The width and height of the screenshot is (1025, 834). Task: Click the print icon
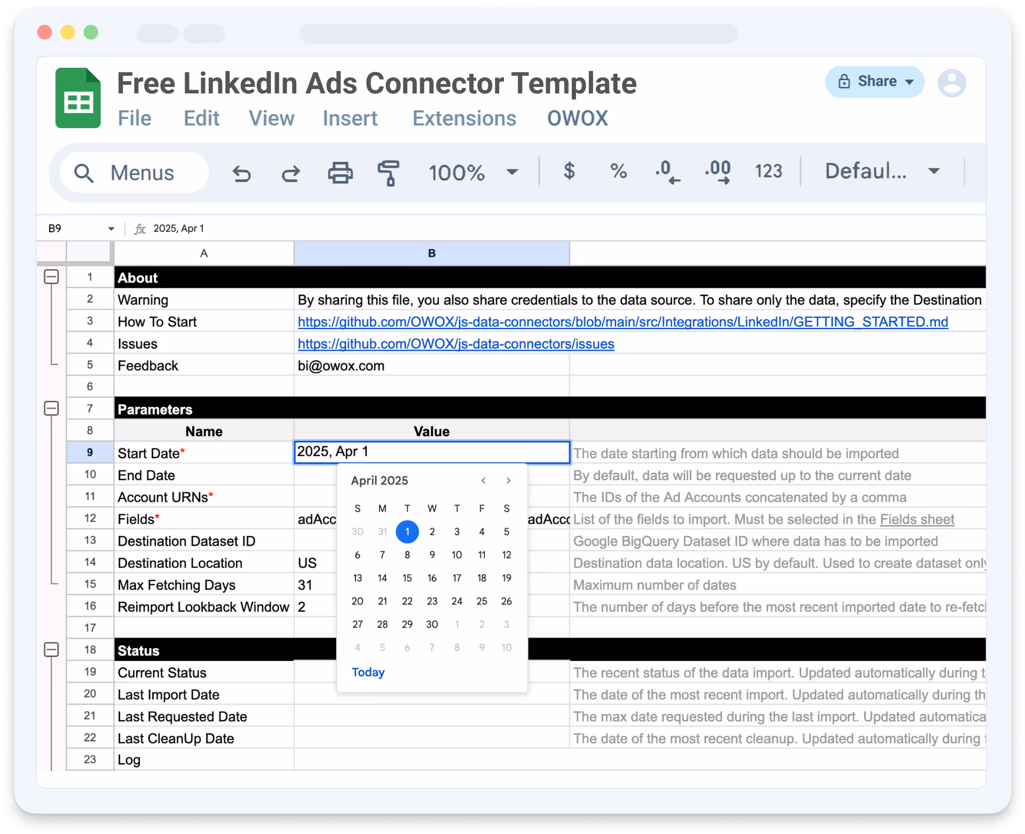340,173
